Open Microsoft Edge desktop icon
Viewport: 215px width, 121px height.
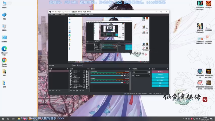click(4, 51)
